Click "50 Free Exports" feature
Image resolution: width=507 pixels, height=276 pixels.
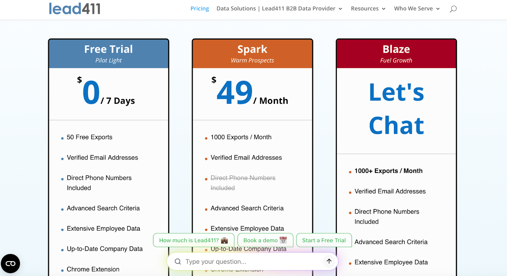click(x=89, y=137)
